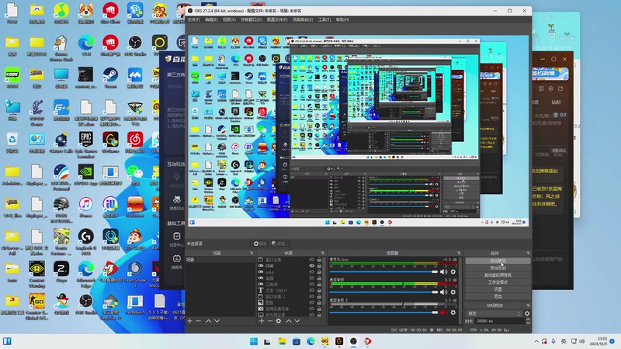
Task: Select Logitech G HUB desktop icon
Action: [86, 241]
